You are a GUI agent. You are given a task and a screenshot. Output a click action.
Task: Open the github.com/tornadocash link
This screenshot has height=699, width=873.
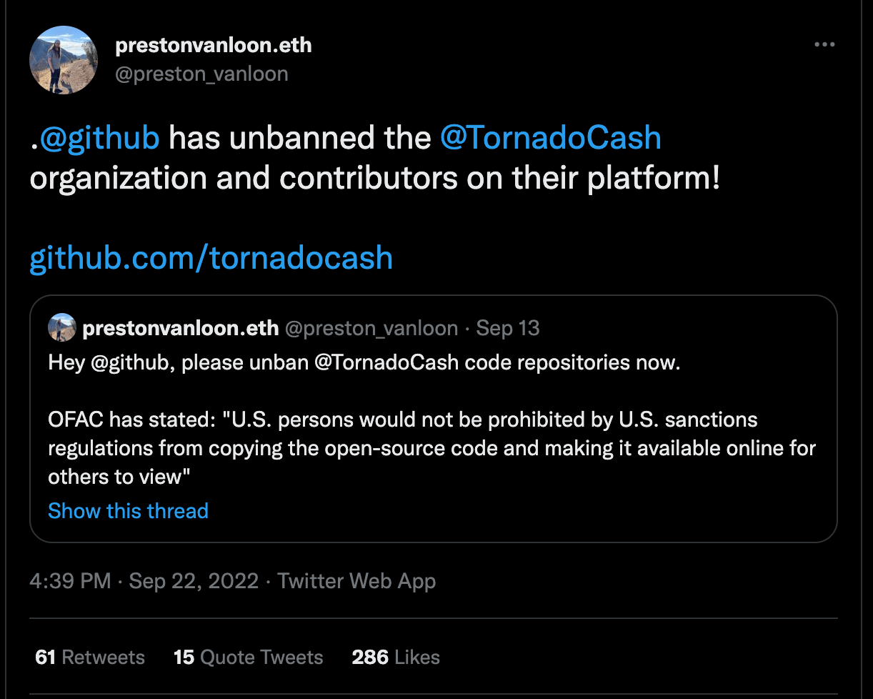(211, 257)
